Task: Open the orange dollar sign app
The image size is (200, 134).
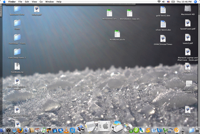Action: pos(148,130)
